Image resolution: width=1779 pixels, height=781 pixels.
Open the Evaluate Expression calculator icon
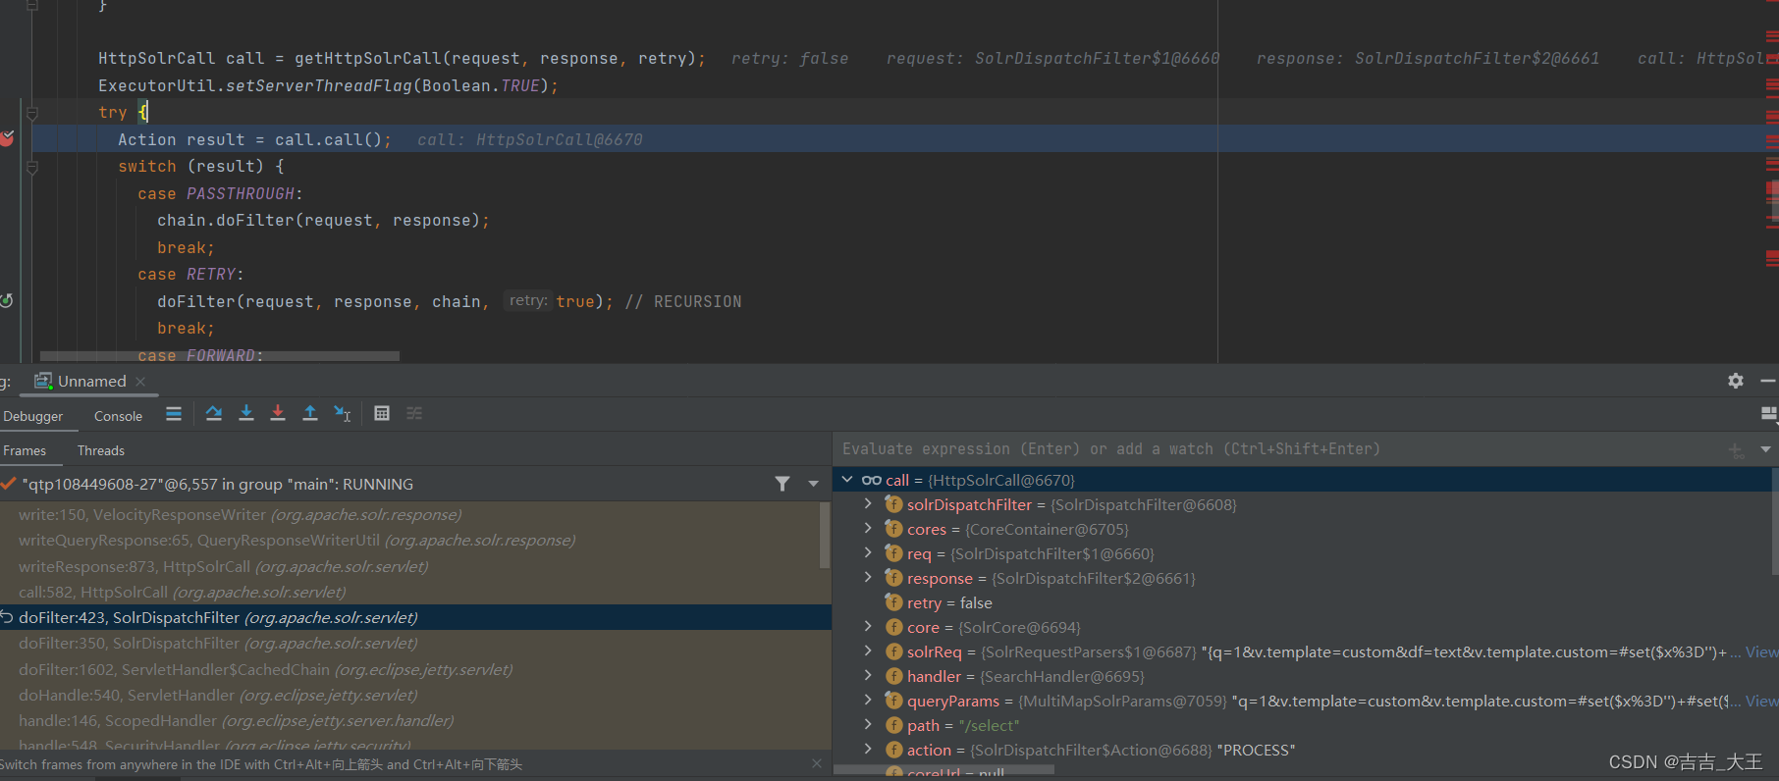point(382,414)
